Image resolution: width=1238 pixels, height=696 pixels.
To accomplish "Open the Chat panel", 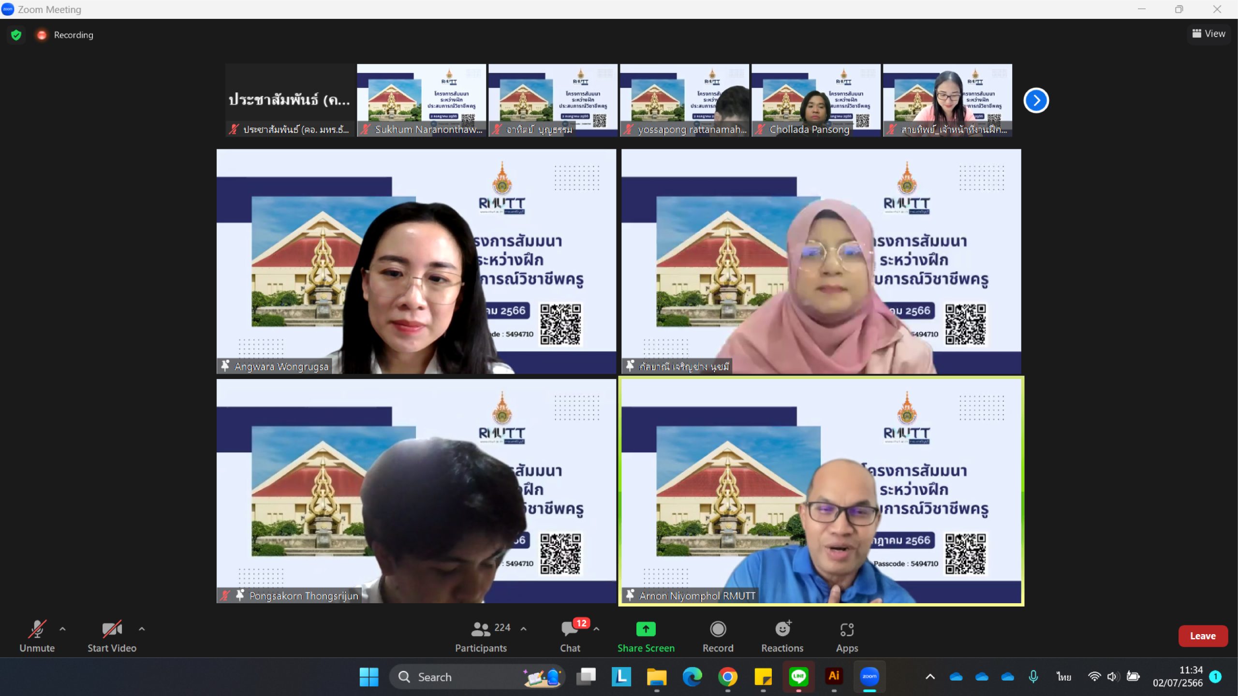I will [570, 637].
